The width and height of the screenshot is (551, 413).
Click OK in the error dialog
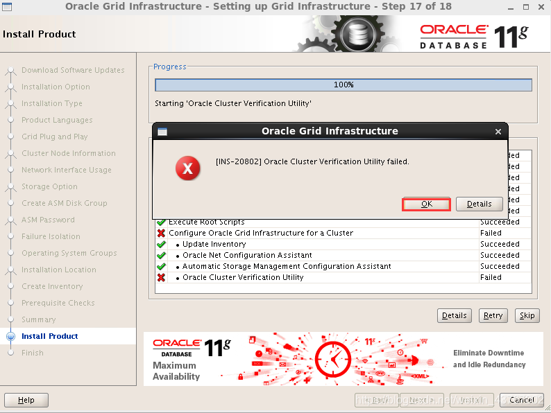tap(426, 204)
